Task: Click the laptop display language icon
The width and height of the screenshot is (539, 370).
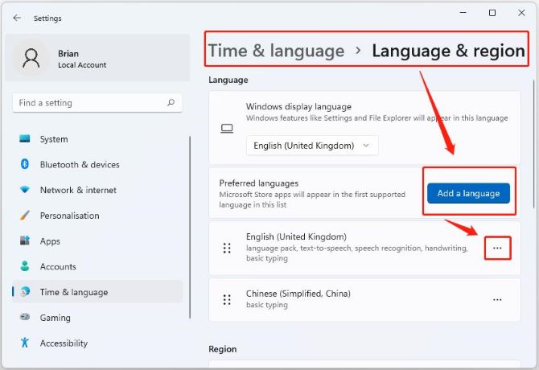Action: (227, 129)
